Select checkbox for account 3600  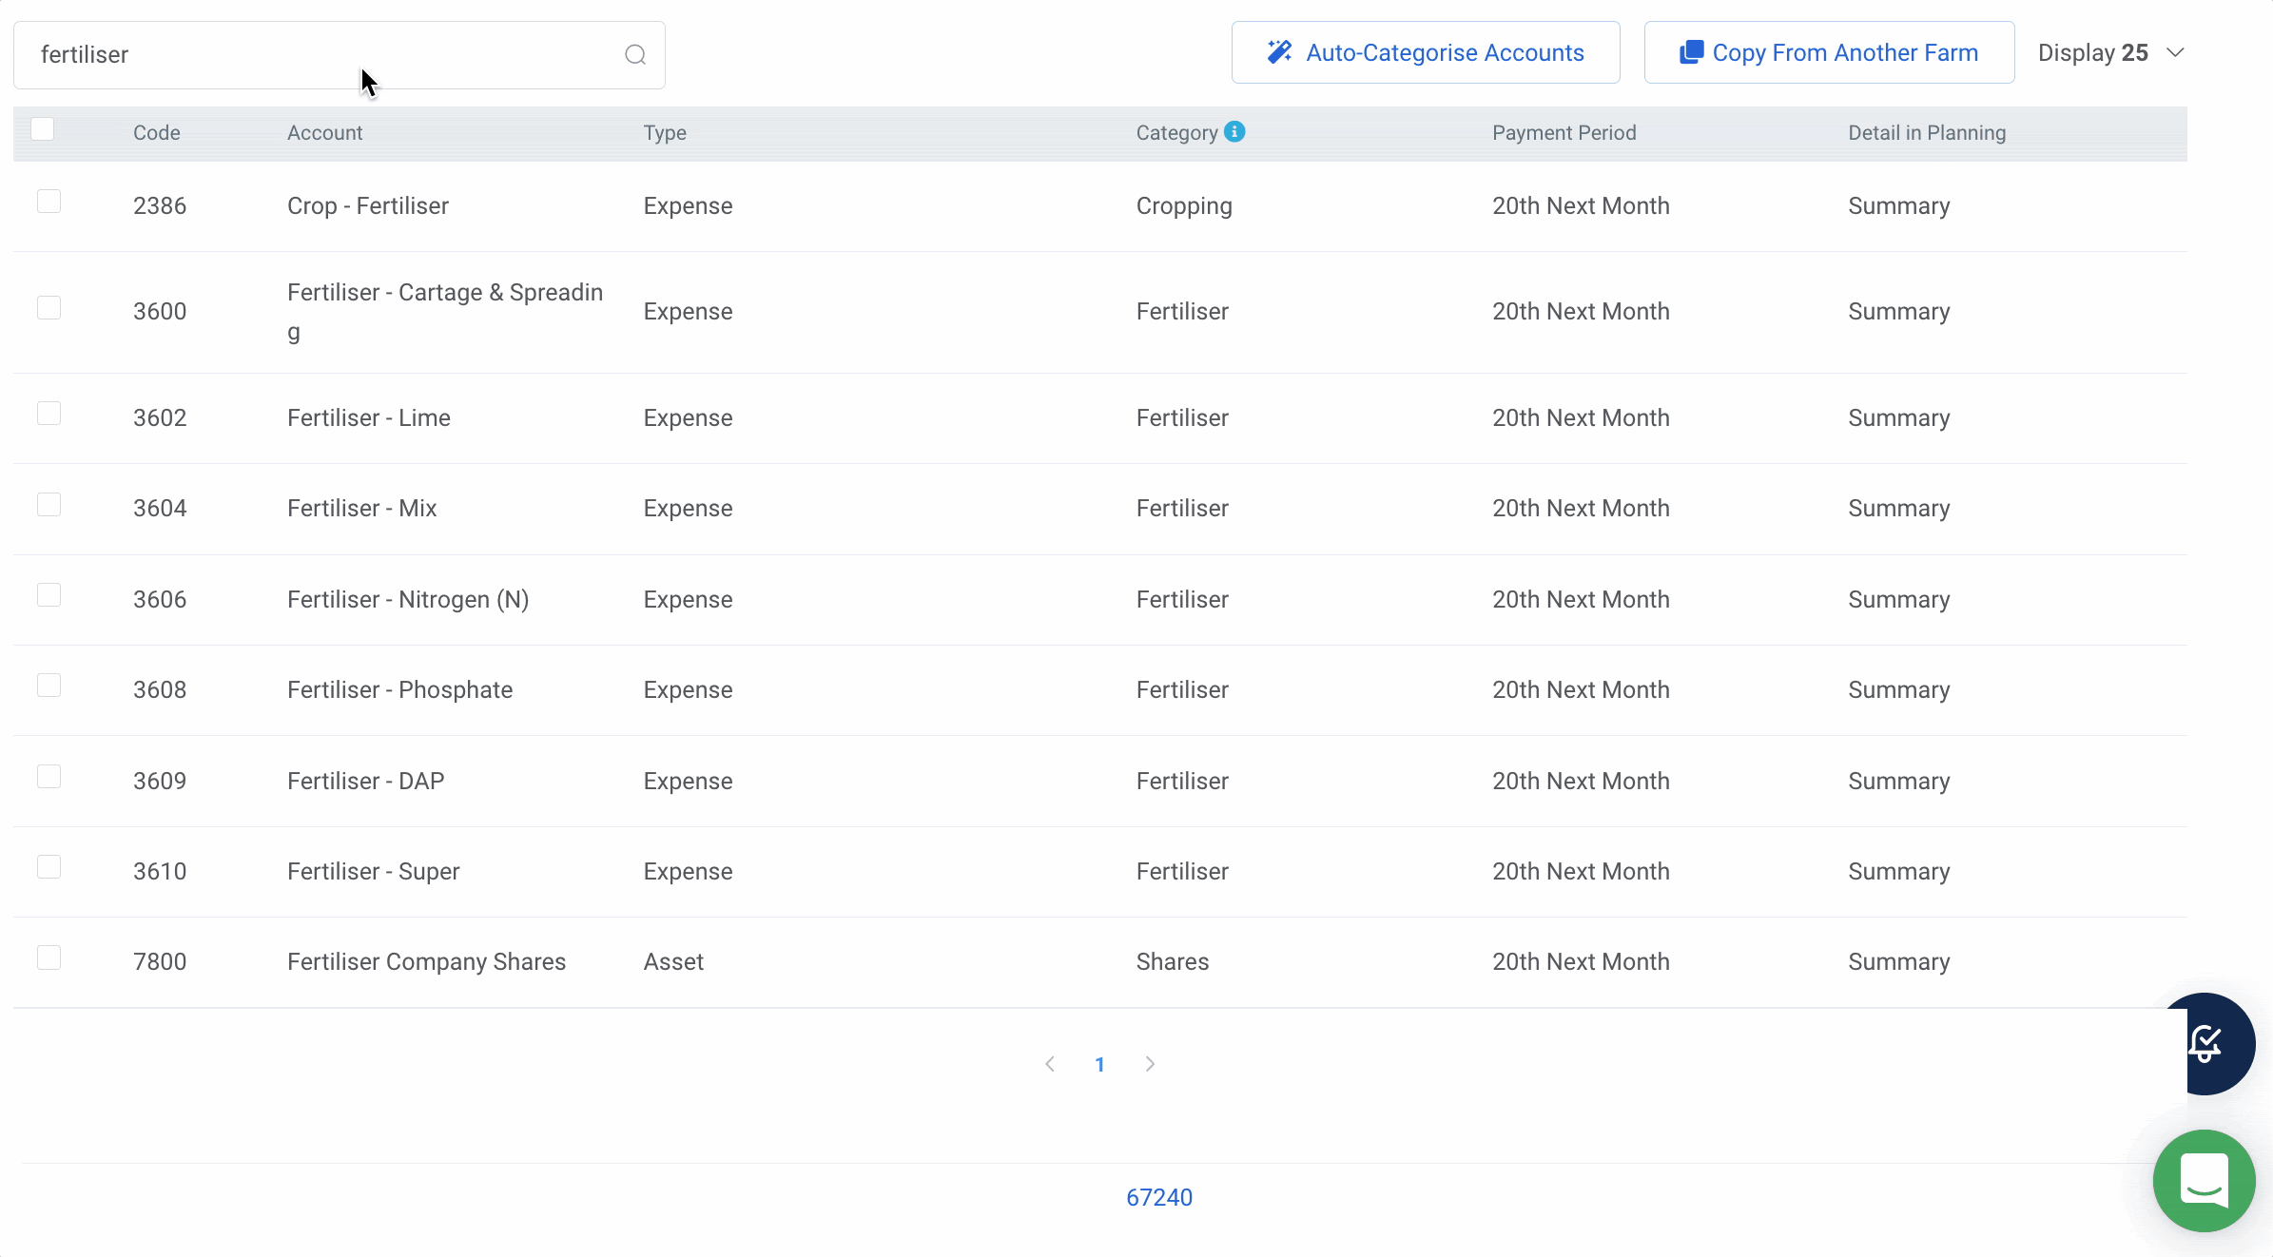pos(49,307)
